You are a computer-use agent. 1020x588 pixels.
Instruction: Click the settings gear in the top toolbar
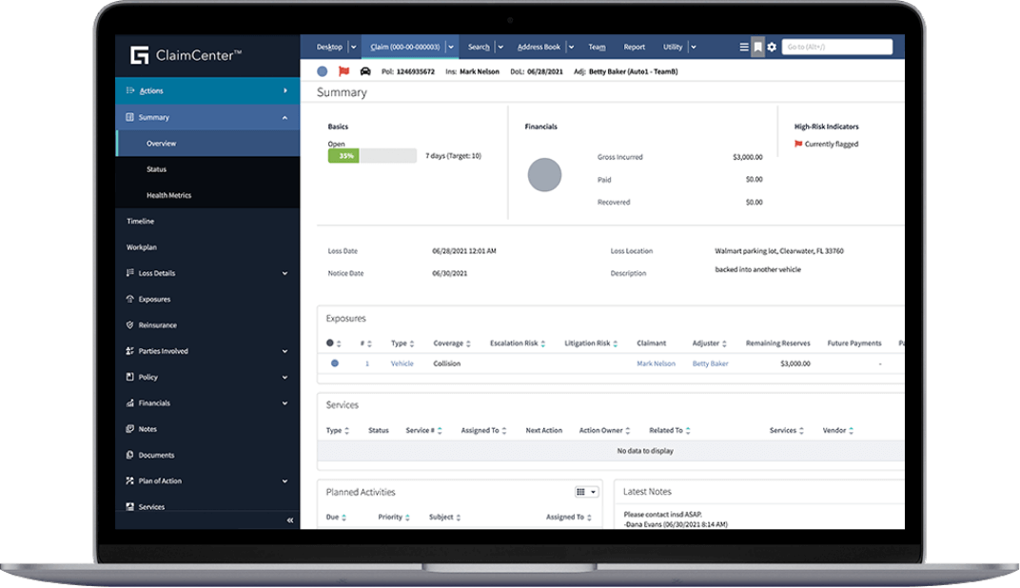tap(771, 46)
